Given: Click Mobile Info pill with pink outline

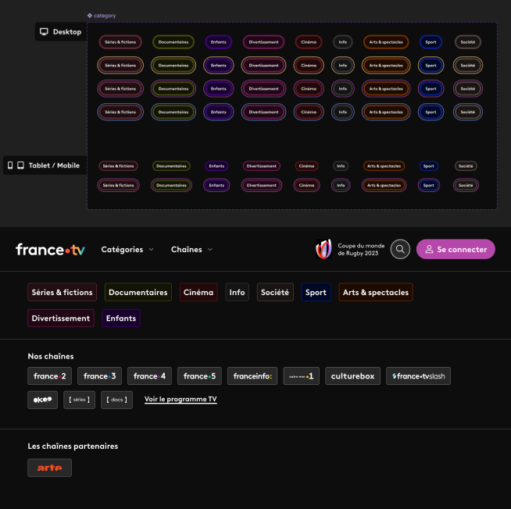Looking at the screenshot, I should point(341,185).
